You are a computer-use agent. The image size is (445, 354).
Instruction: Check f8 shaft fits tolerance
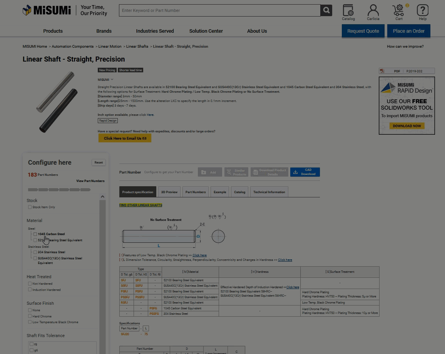tap(32, 344)
